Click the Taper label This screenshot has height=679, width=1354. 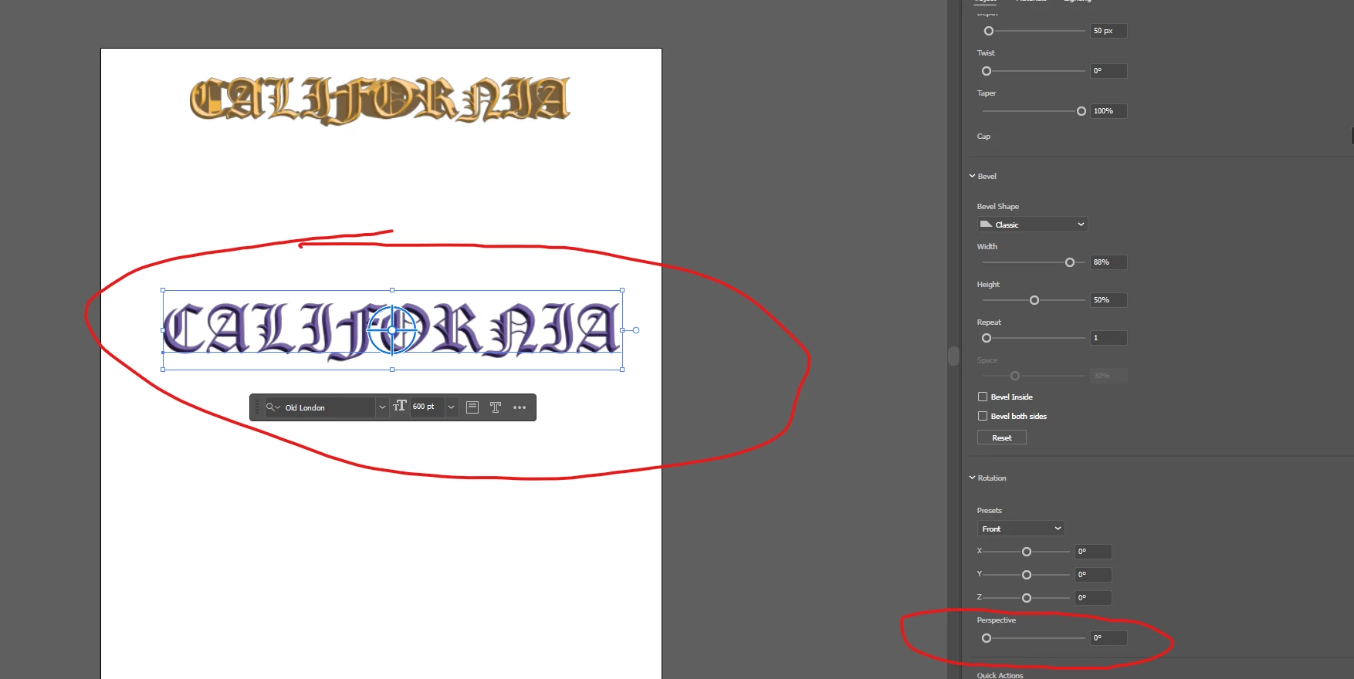click(986, 93)
